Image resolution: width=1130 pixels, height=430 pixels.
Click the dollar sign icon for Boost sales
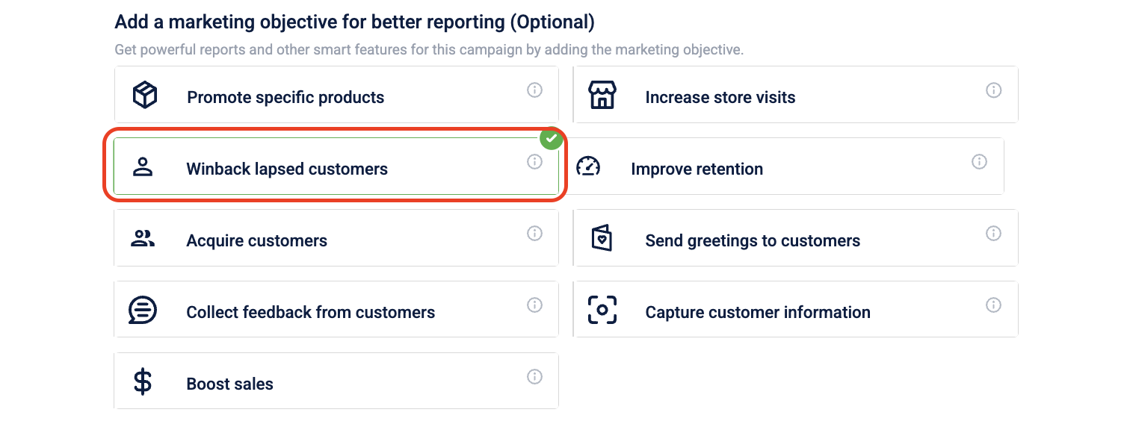(142, 381)
